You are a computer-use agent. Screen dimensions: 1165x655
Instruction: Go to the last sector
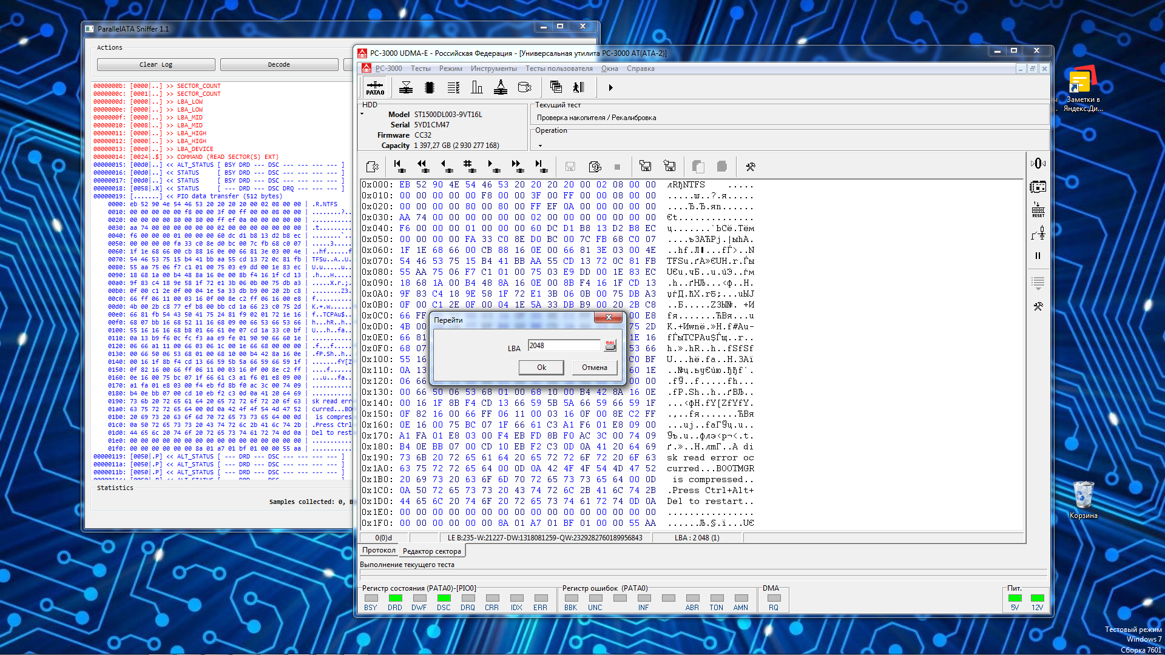coord(541,166)
